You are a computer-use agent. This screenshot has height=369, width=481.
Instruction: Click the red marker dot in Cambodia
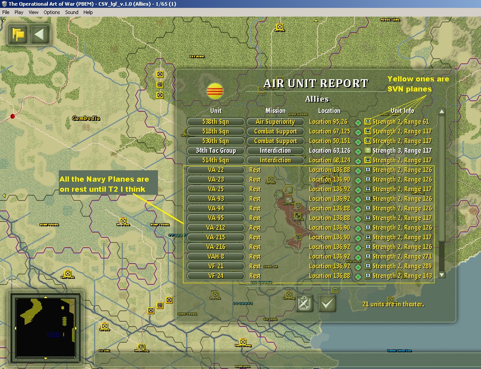(13, 116)
